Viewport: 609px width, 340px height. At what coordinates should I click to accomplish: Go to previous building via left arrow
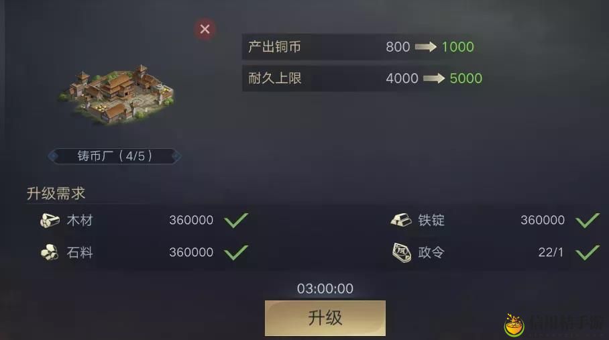53,156
